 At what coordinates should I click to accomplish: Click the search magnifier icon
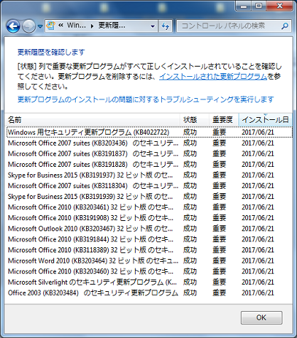(x=285, y=26)
